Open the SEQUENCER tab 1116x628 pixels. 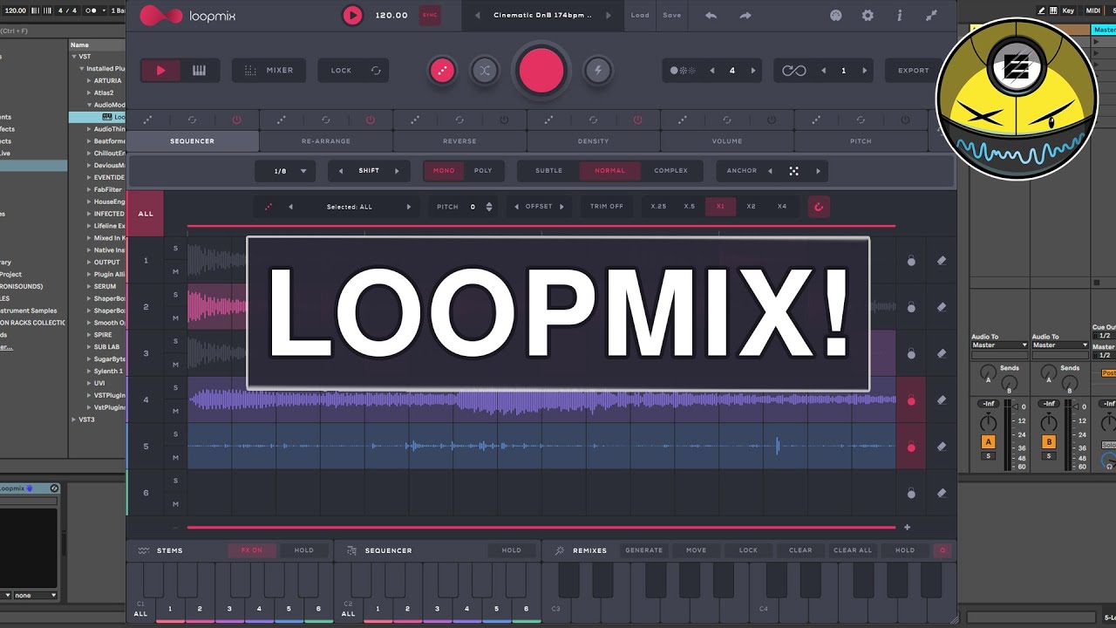pyautogui.click(x=193, y=141)
